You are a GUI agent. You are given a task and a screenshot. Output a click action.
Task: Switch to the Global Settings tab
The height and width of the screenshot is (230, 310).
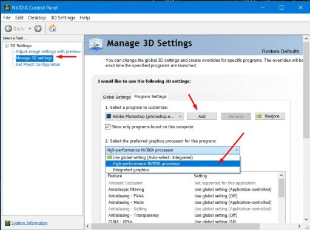(x=116, y=97)
